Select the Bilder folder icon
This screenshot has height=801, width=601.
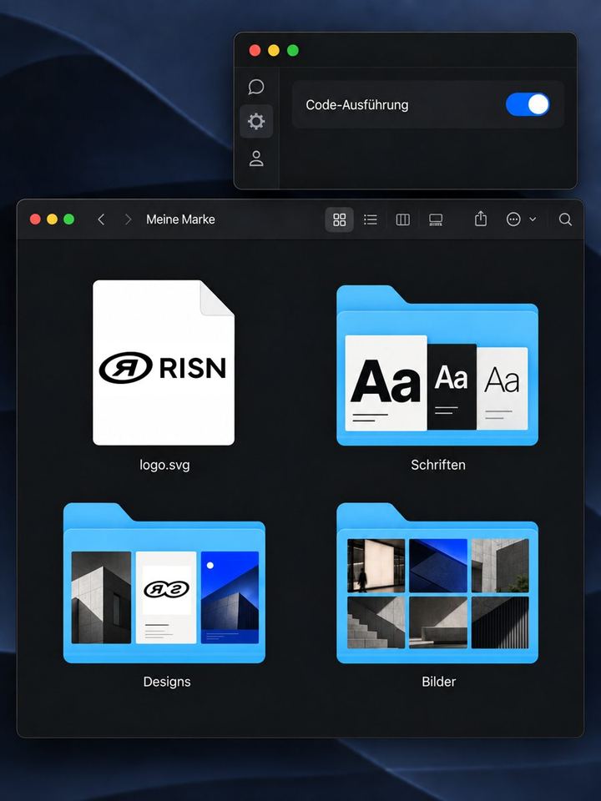[437, 583]
